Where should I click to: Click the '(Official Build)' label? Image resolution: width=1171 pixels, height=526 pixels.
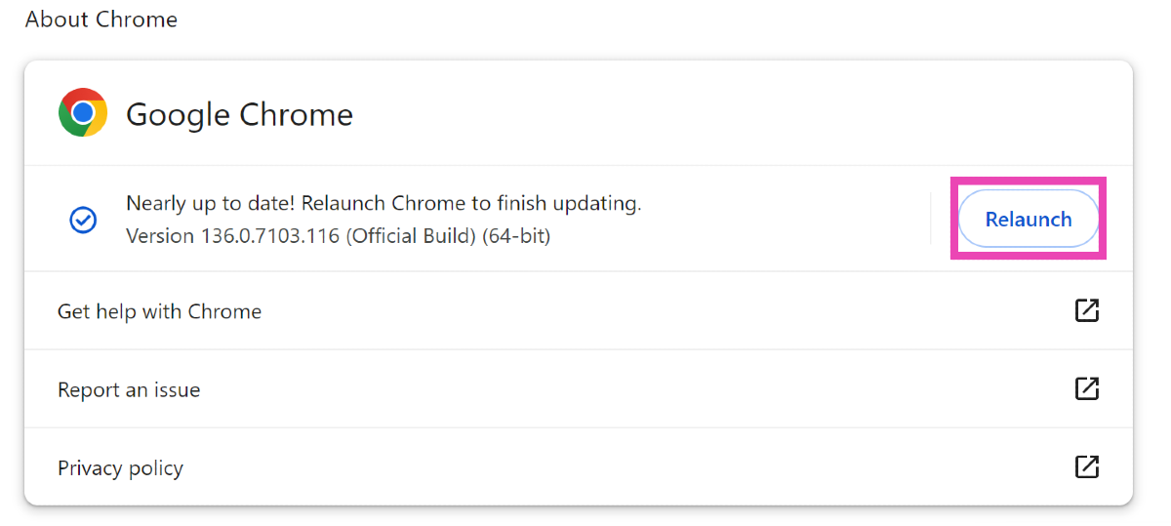tap(411, 236)
